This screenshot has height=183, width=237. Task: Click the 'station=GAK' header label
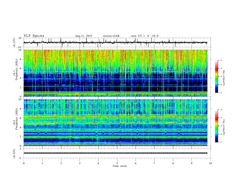tap(111, 36)
